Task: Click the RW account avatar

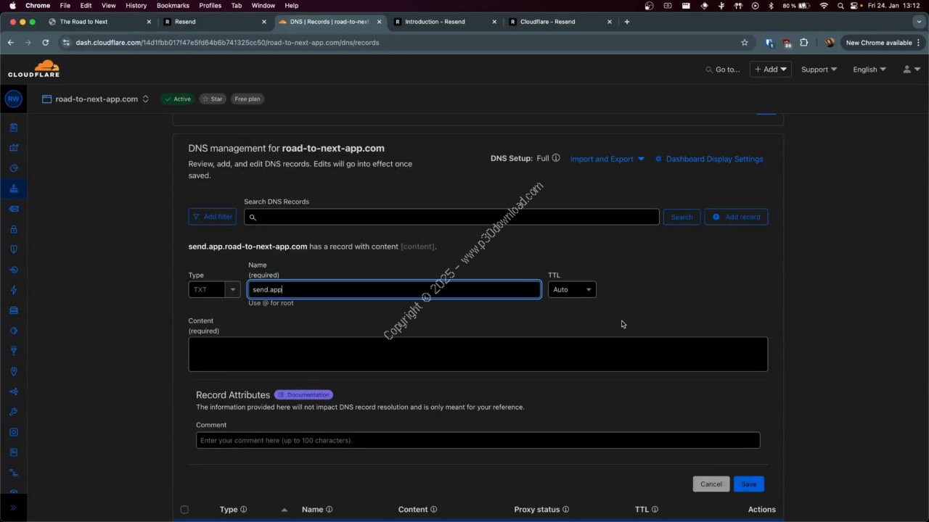Action: pos(13,99)
